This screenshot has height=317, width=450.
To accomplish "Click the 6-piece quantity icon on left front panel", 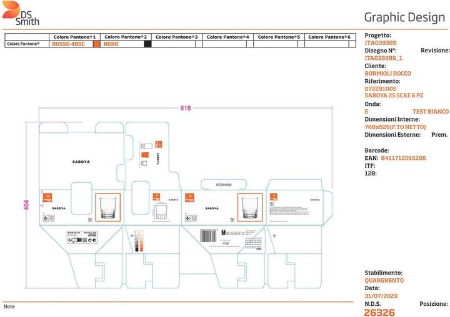I will (49, 218).
